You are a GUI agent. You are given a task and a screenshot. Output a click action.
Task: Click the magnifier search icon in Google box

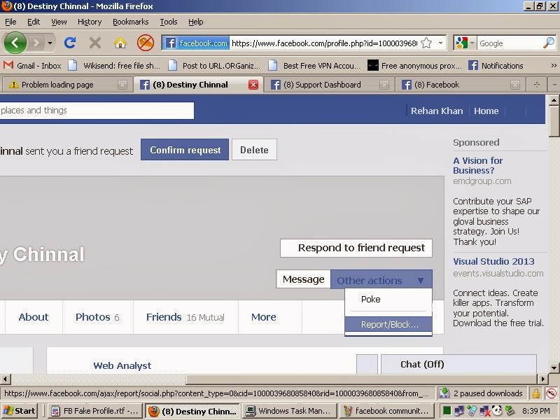pos(549,43)
